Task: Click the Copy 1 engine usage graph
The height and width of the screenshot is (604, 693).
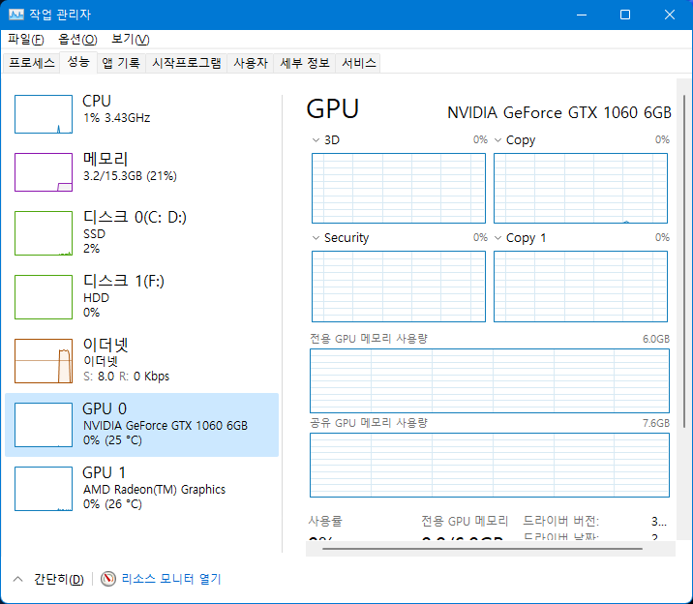Action: (x=581, y=287)
